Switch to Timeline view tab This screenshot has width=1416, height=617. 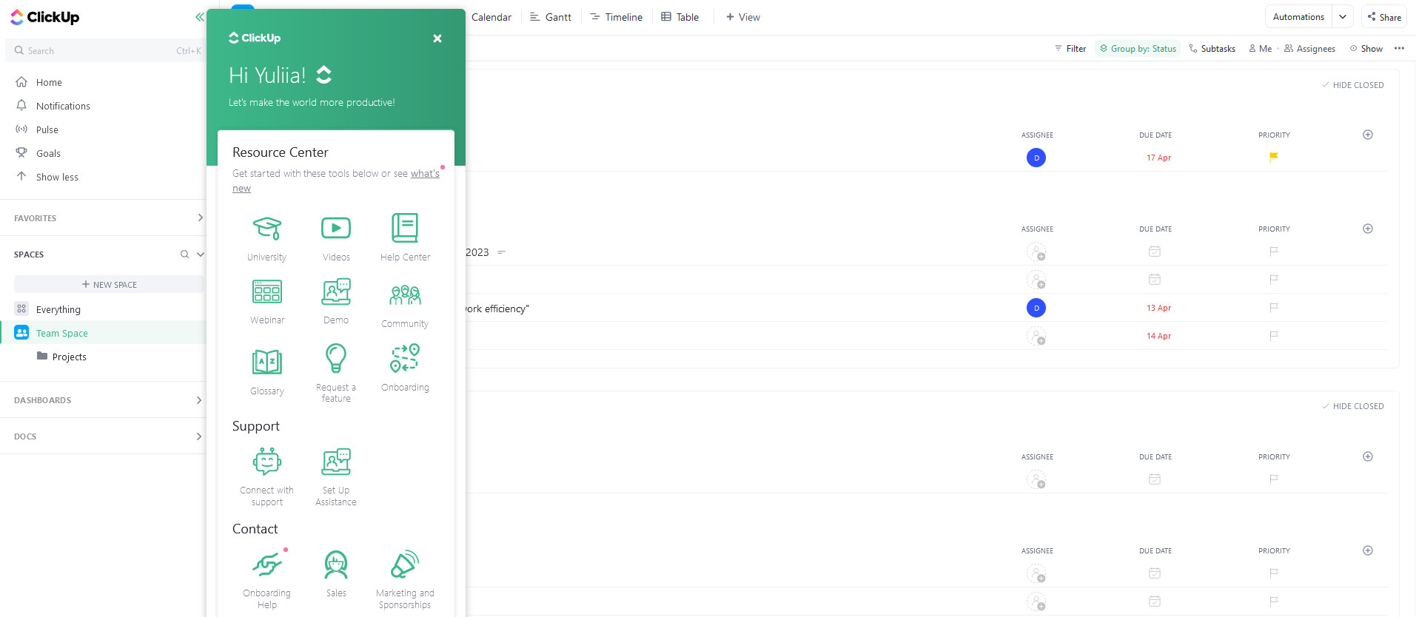617,17
